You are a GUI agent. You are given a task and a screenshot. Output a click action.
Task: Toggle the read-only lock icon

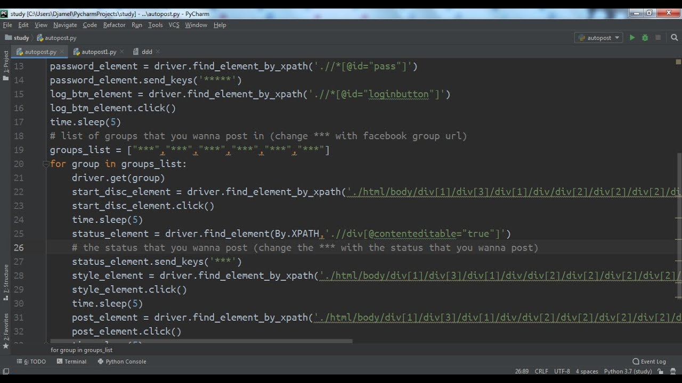click(661, 371)
